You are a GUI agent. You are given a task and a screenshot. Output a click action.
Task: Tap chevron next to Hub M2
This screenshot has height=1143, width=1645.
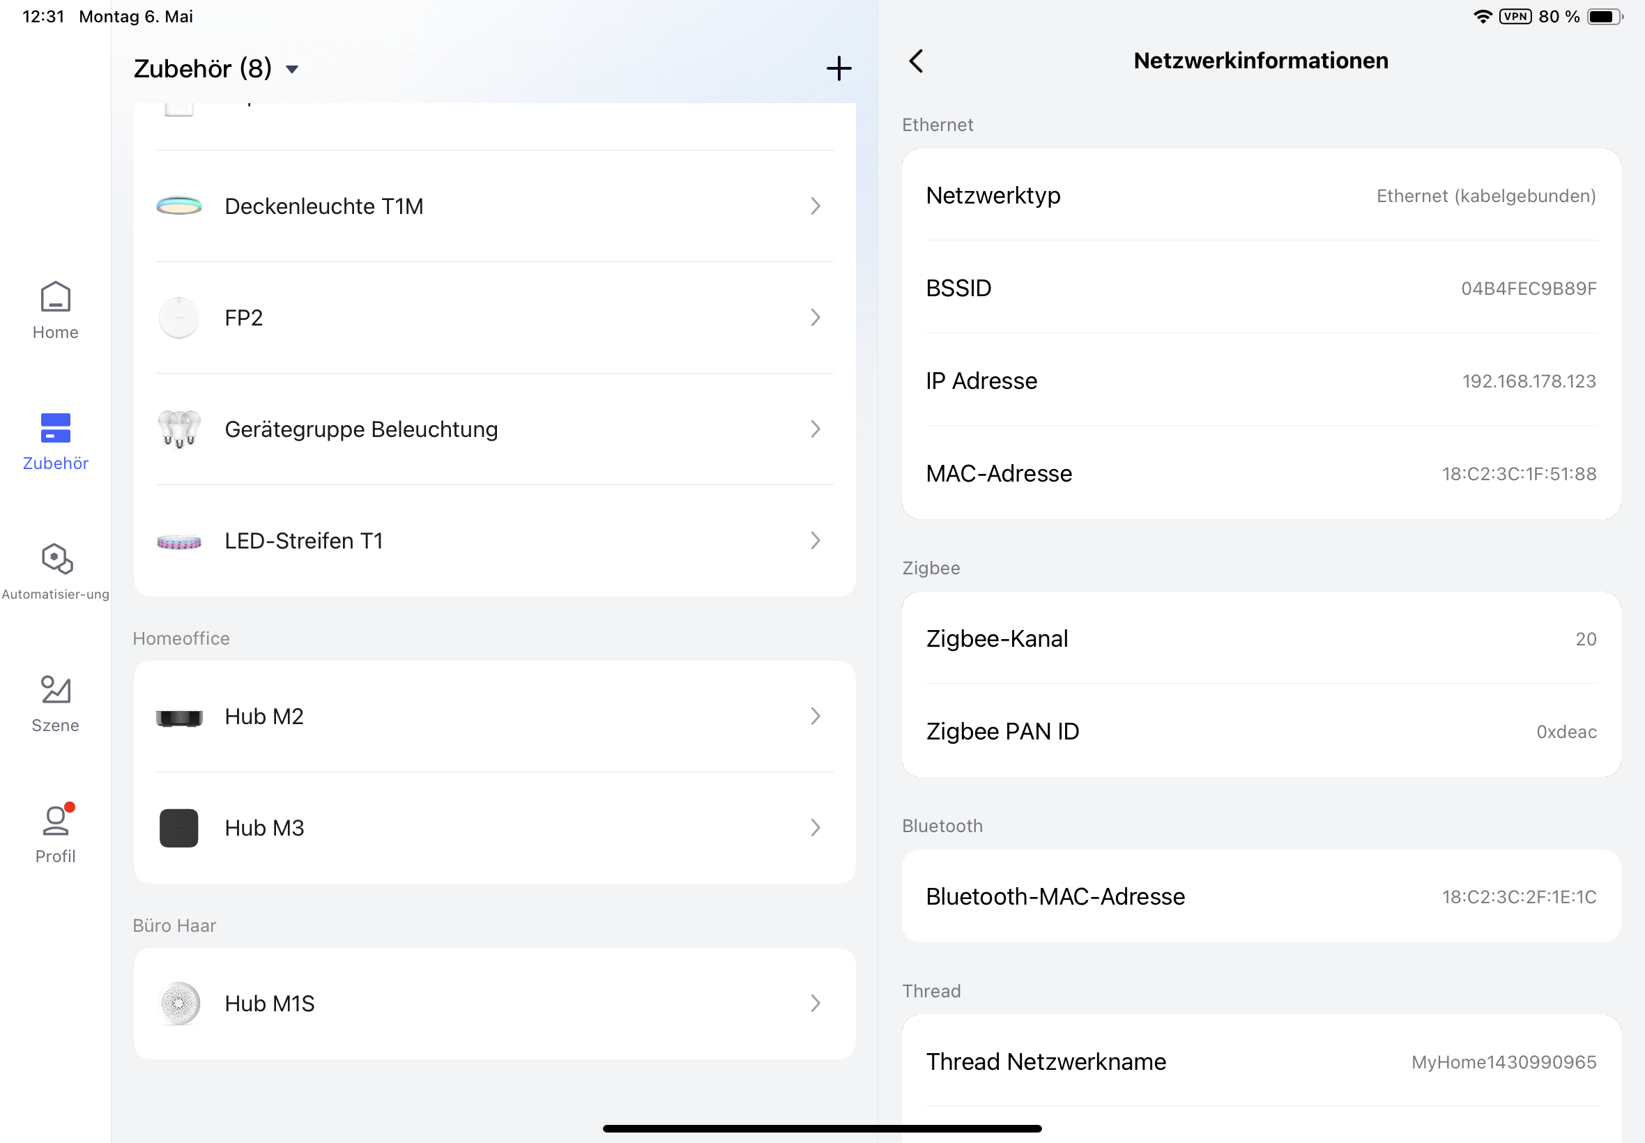point(815,716)
